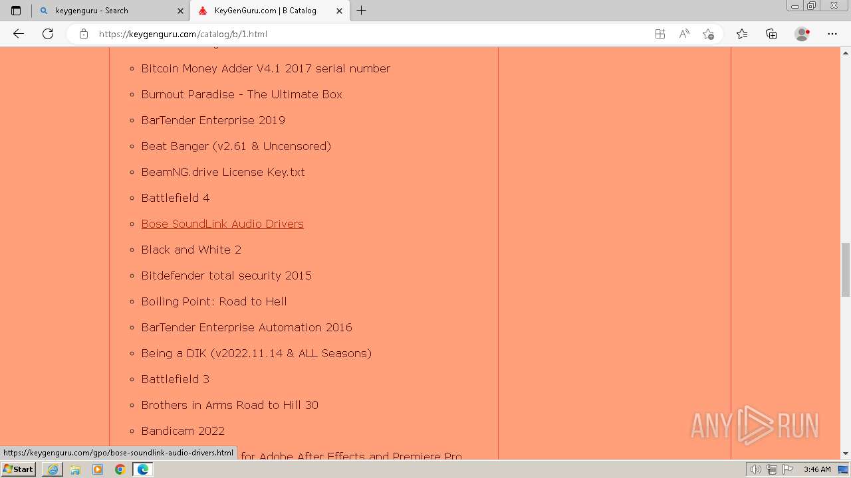Select KeyGenGuru.com B Catalog tab
Screen dimensions: 851x478
pyautogui.click(x=270, y=11)
